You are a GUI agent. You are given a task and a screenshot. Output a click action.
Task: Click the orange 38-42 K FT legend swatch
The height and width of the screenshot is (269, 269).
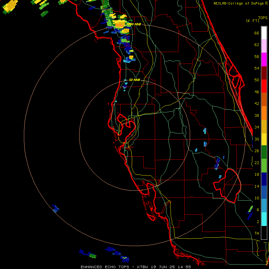(x=264, y=113)
